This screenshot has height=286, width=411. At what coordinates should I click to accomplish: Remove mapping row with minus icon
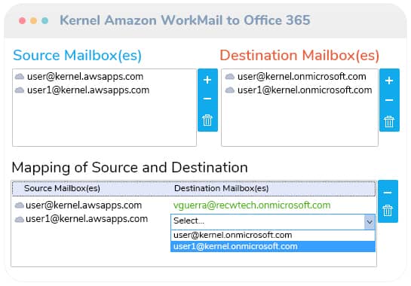(x=388, y=193)
